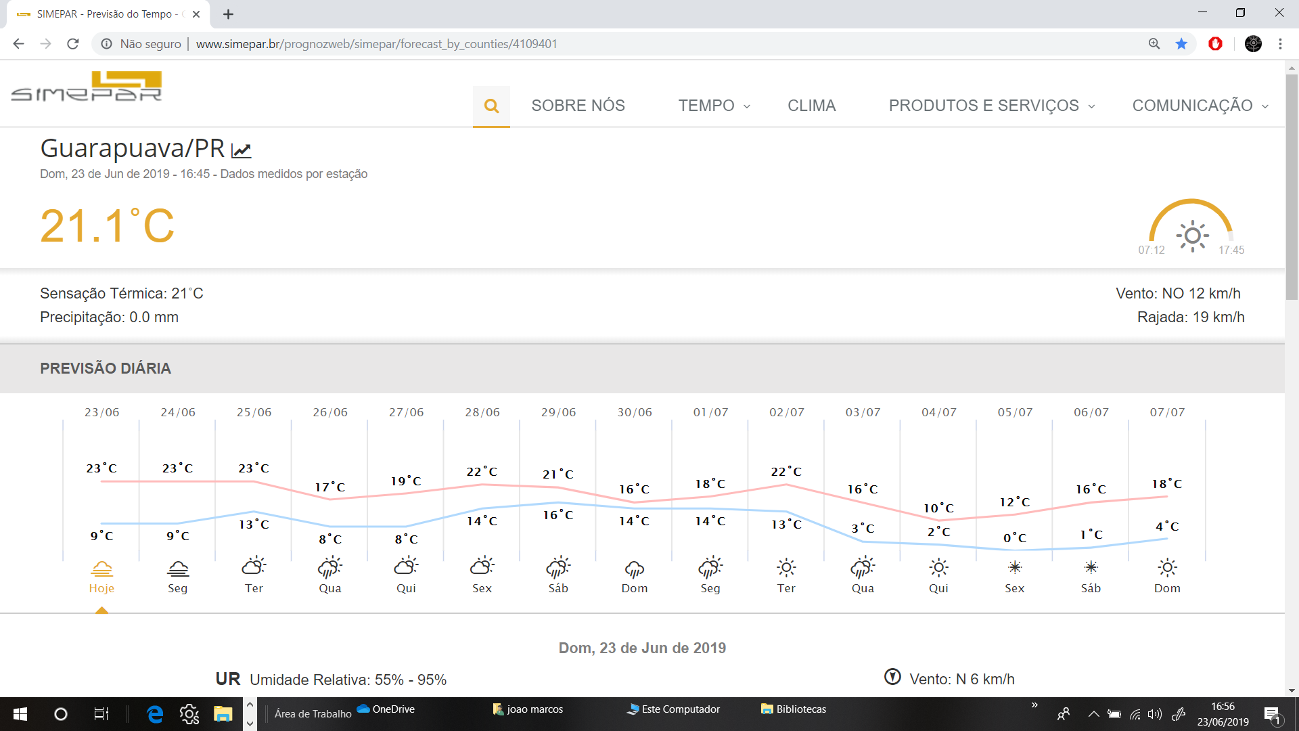Screen dimensions: 1299x731
Task: Show hidden tray icons
Action: [1093, 714]
